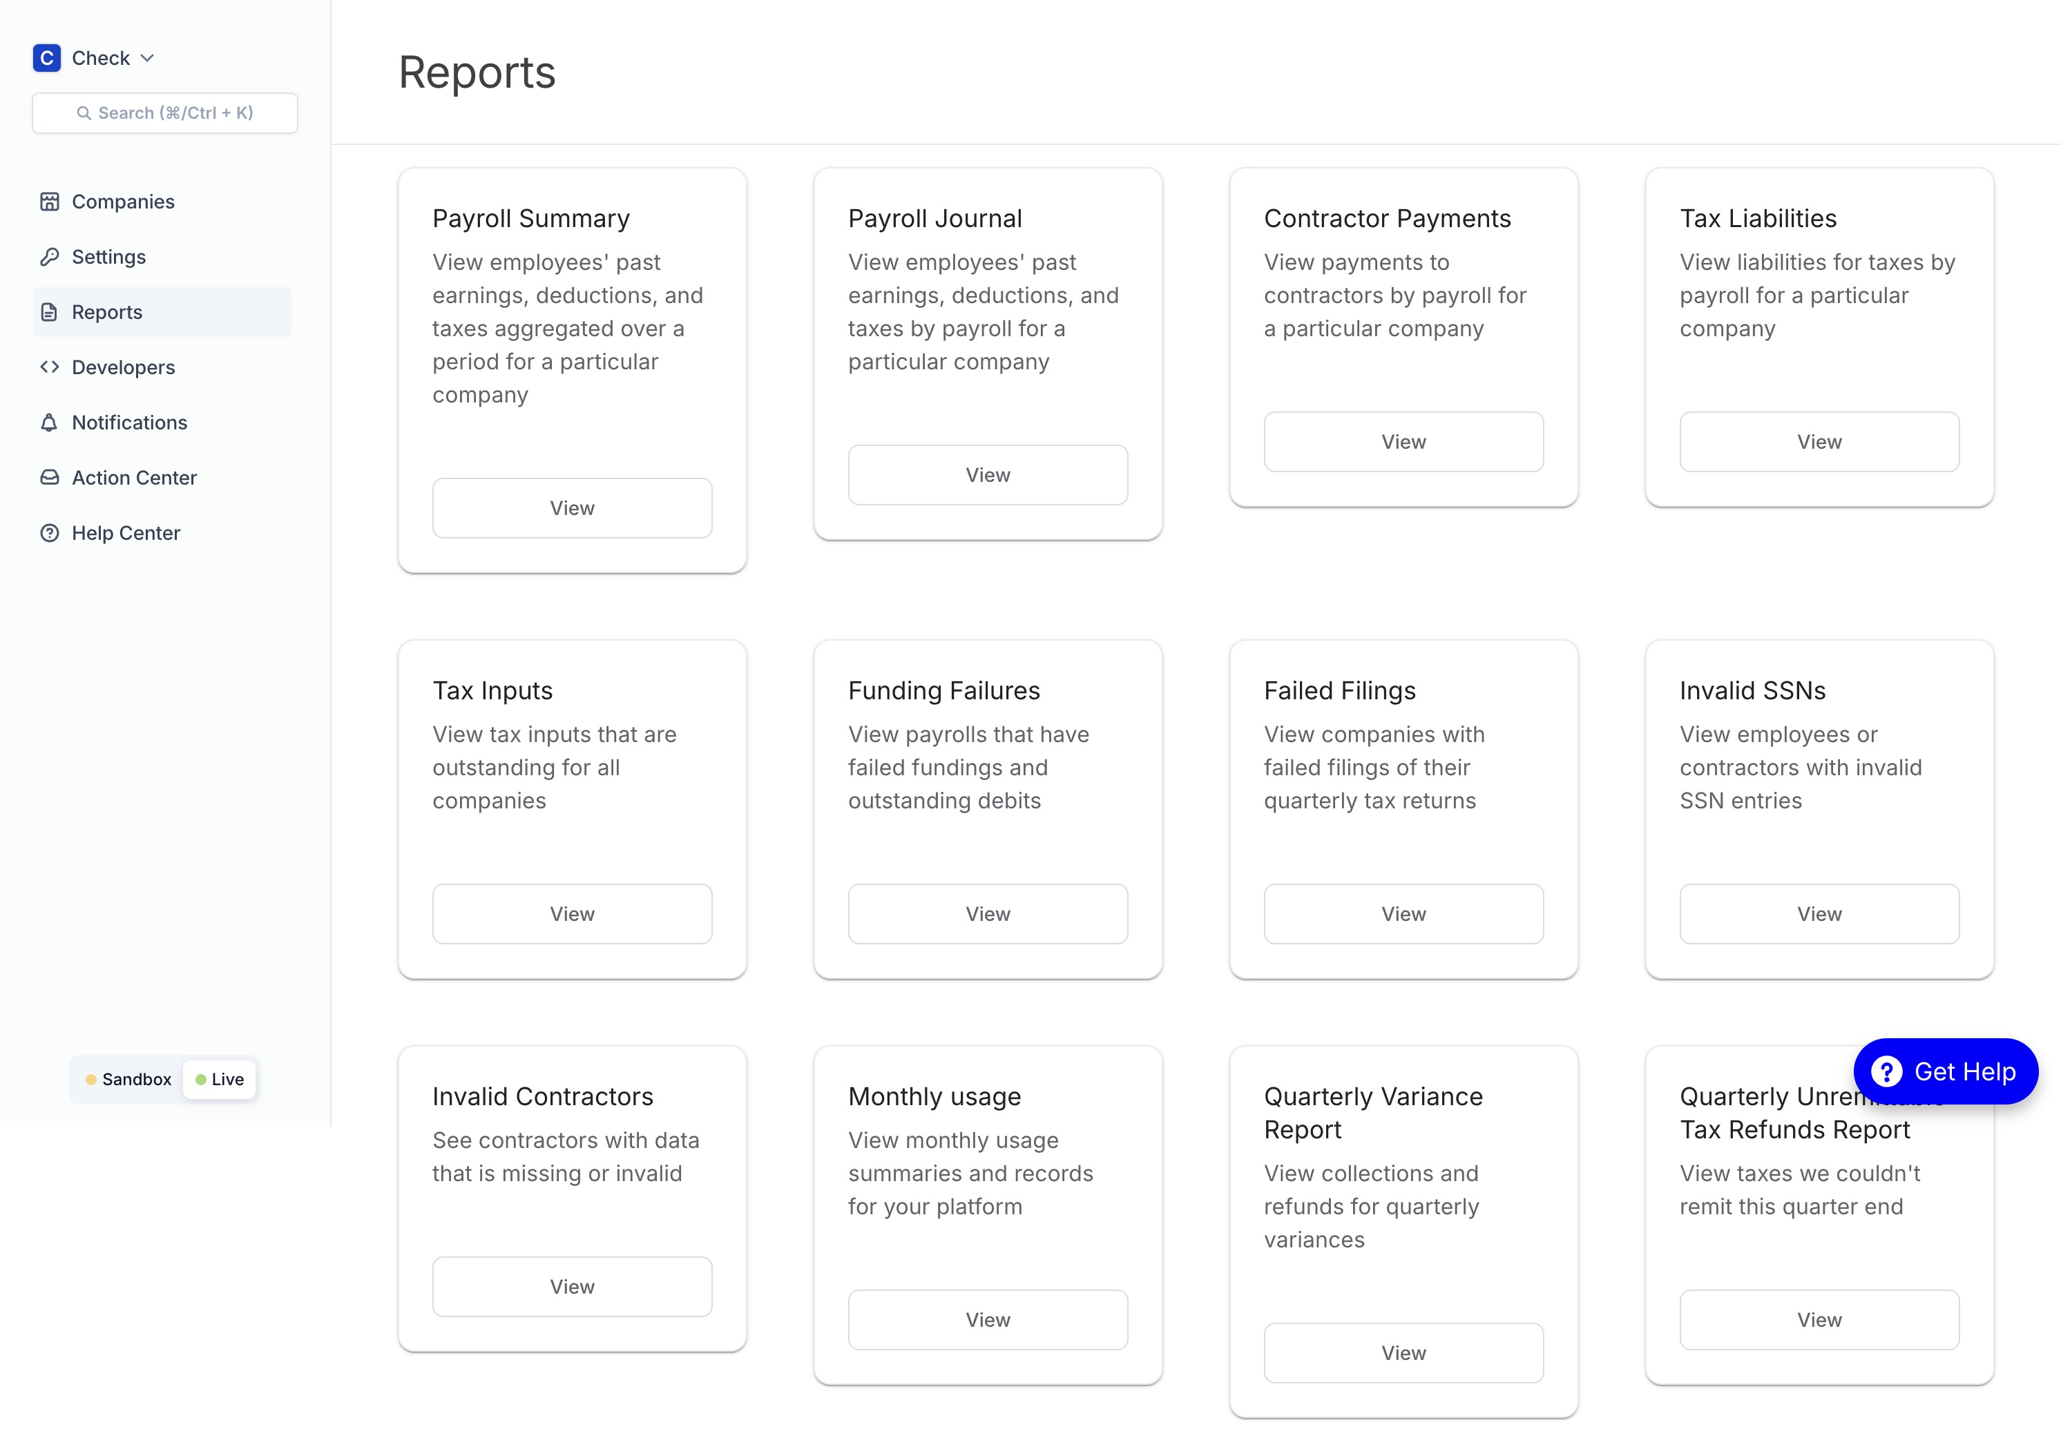
Task: Click the Action Center inbox icon
Action: 49,478
